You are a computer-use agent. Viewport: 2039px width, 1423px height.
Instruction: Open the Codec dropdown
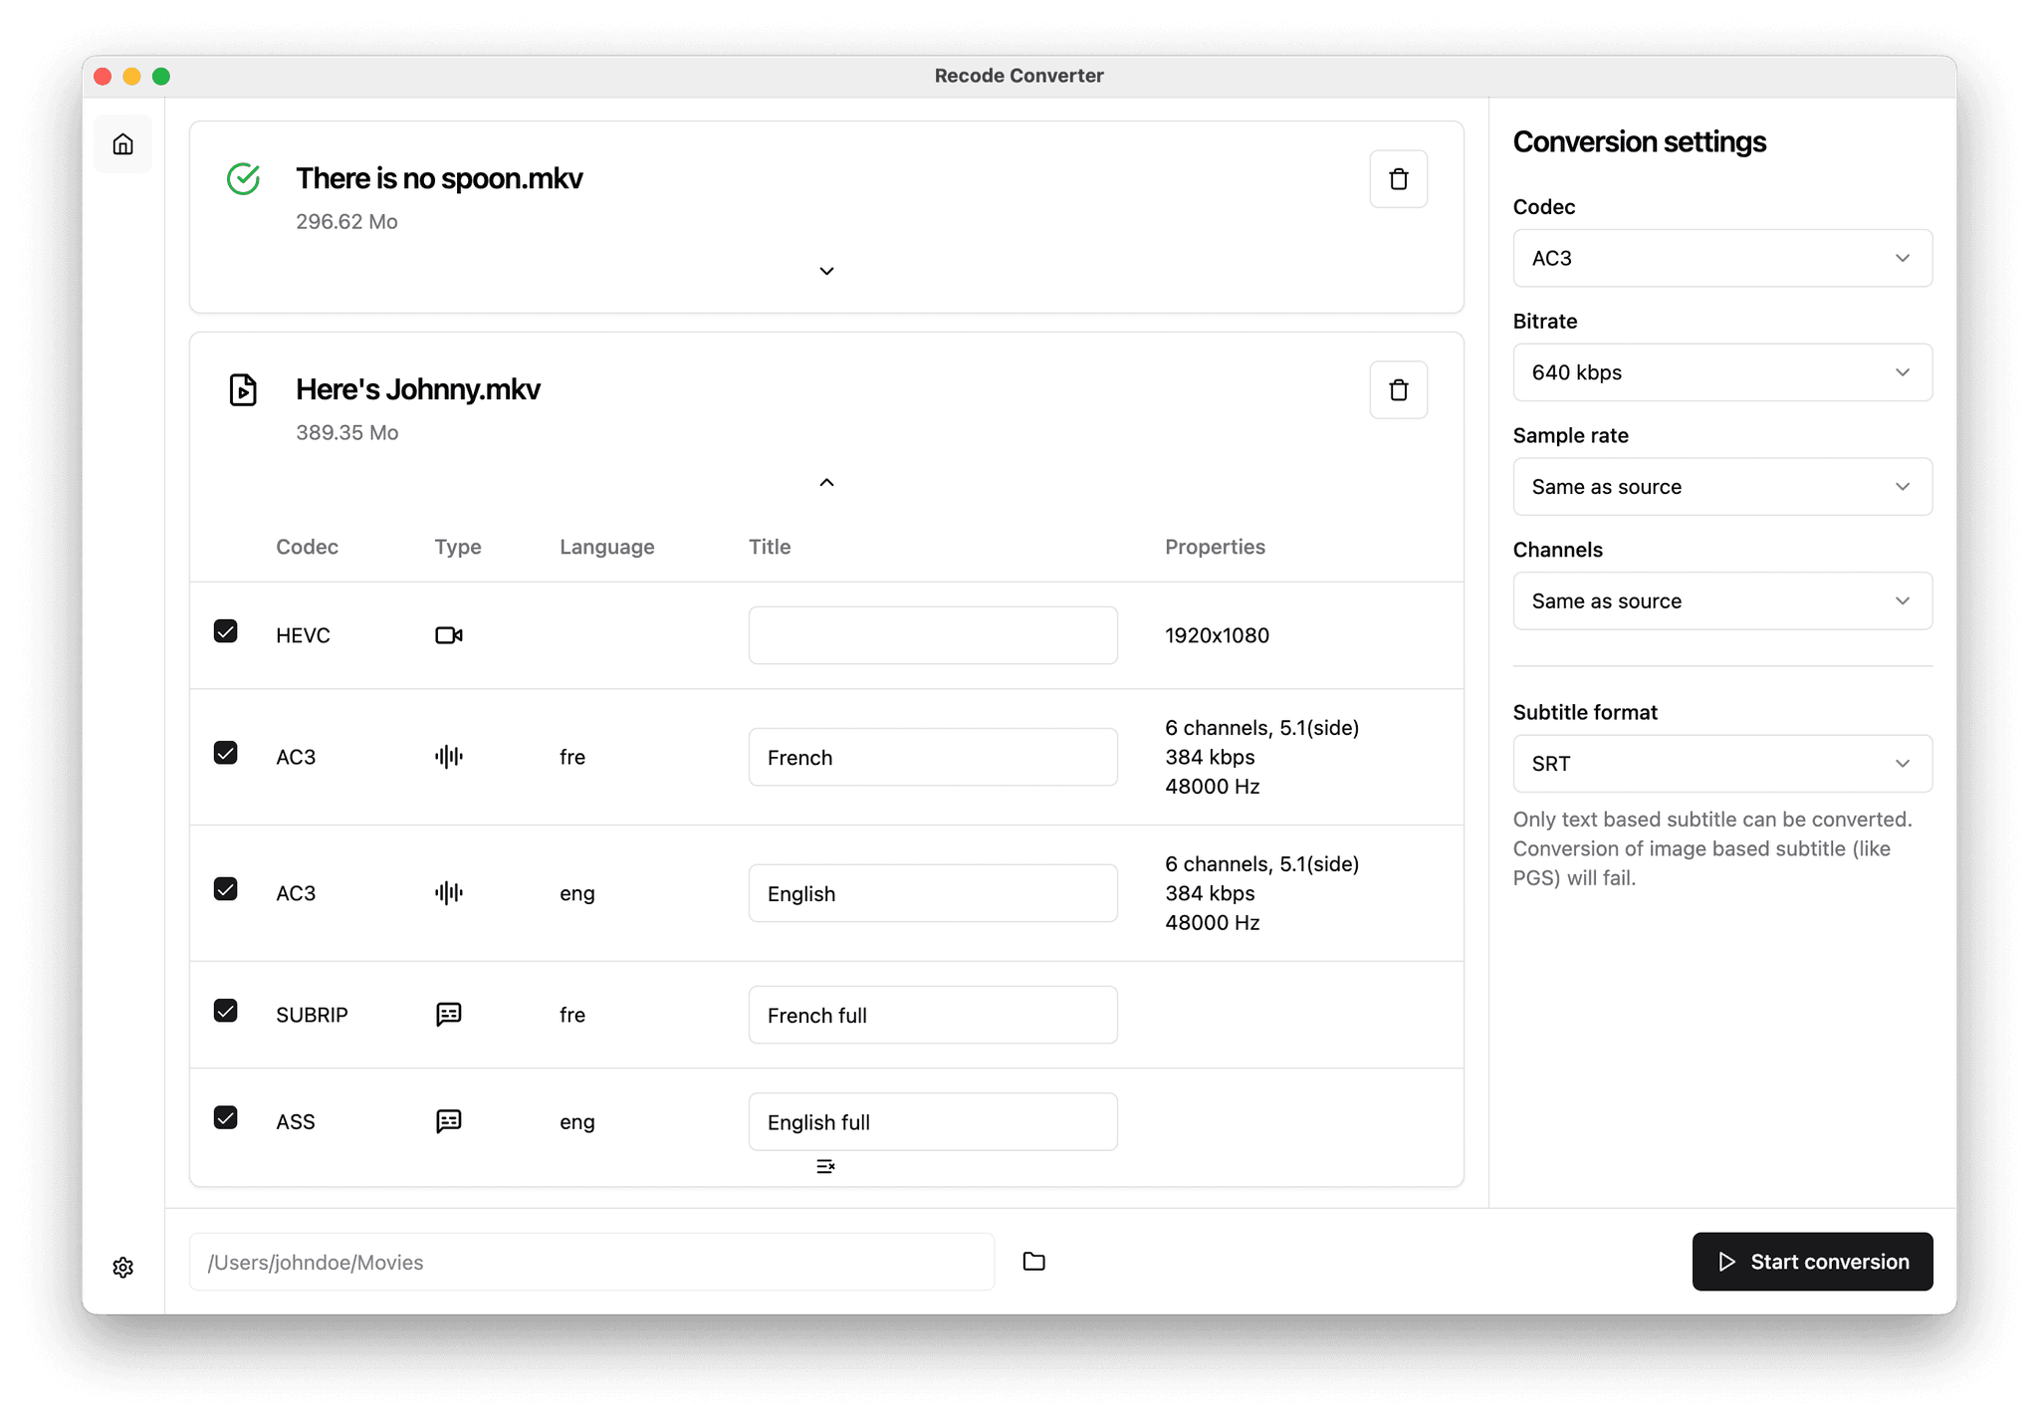(1721, 258)
